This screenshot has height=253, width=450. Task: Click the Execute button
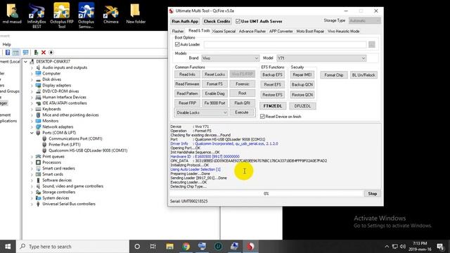[x=242, y=112]
